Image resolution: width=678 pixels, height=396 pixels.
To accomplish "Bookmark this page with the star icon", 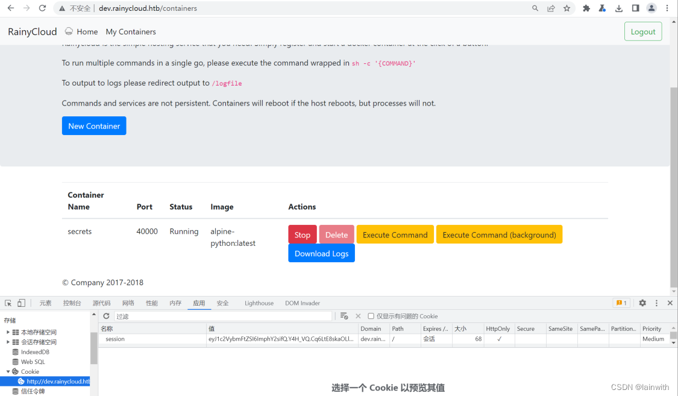I will pos(567,8).
